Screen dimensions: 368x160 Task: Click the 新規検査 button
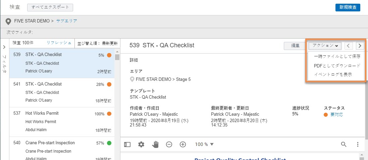coord(348,7)
